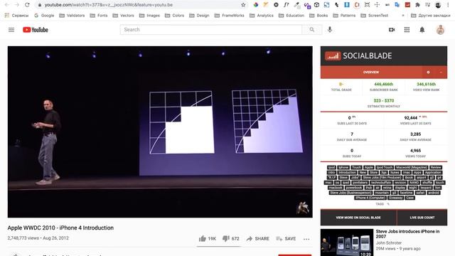Save the video to a playlist
The height and width of the screenshot is (256, 455).
[x=286, y=239]
